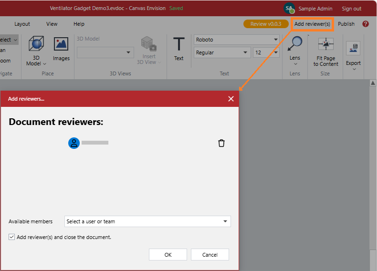The height and width of the screenshot is (271, 377).
Task: Switch to the View ribbon tab
Action: coord(52,24)
